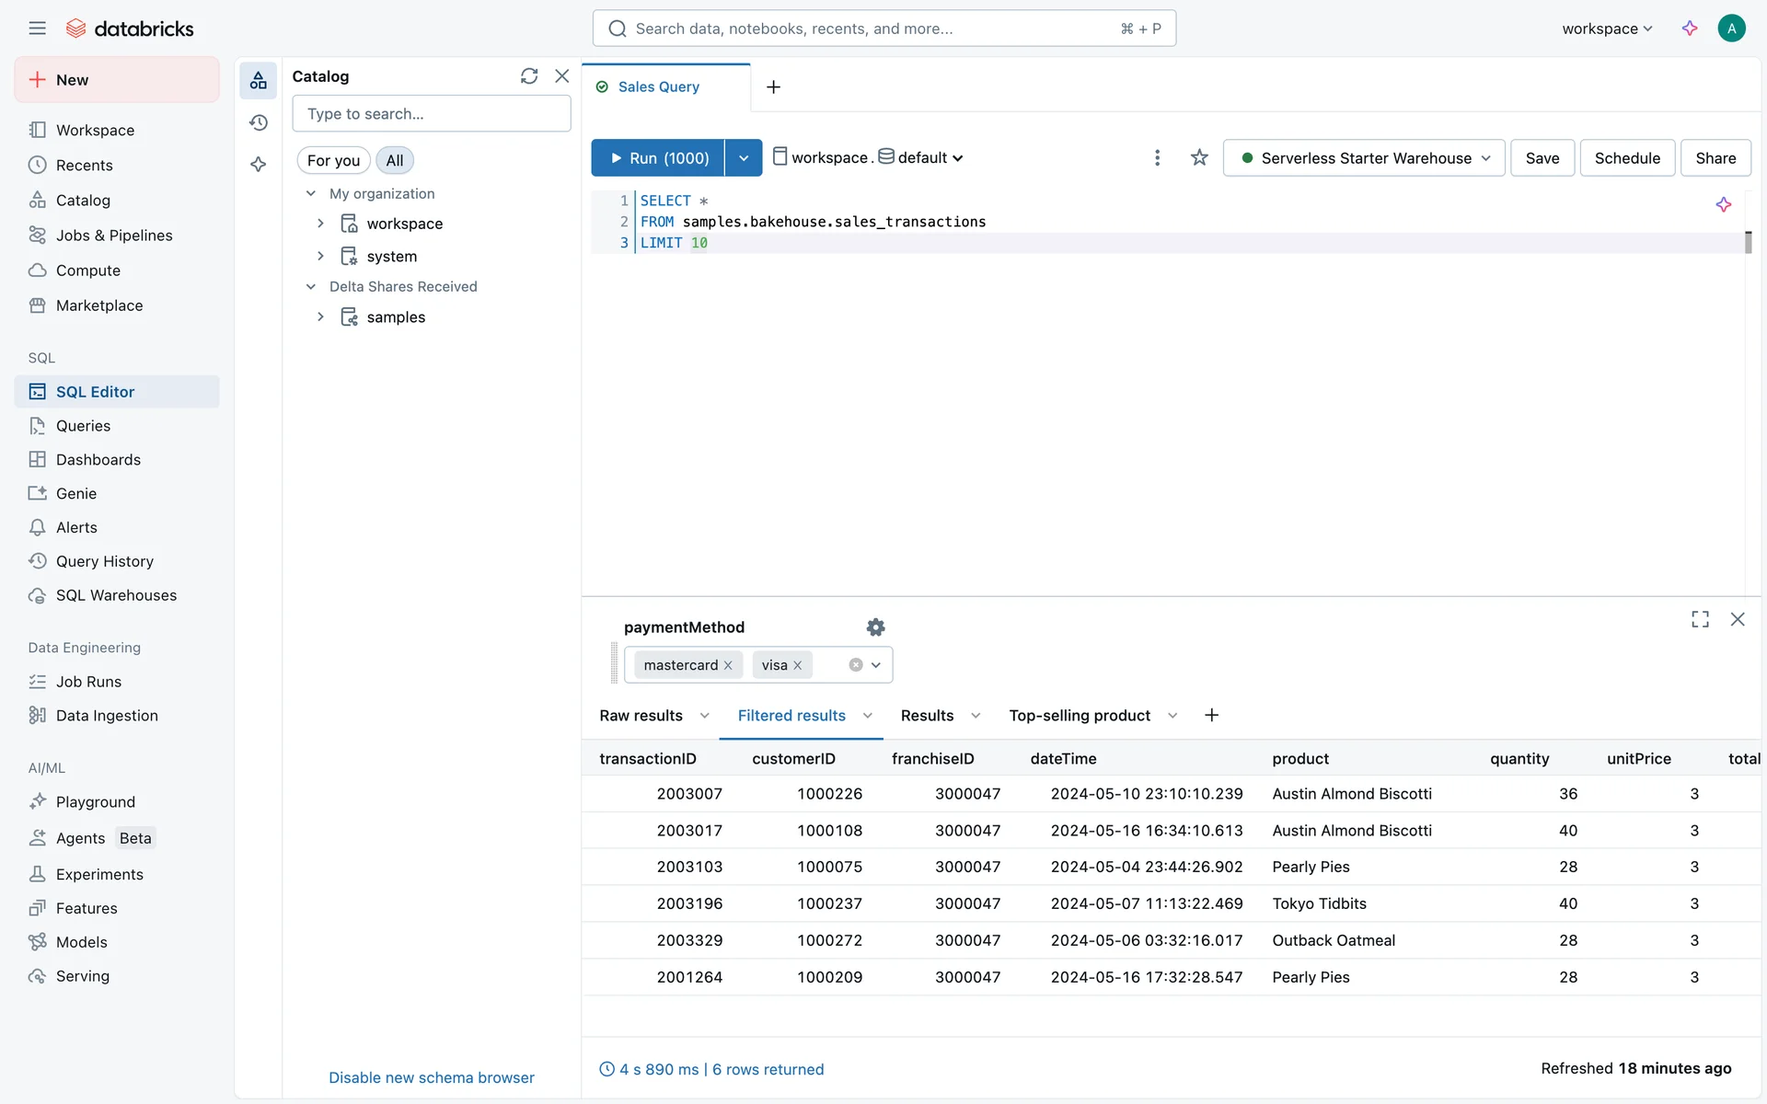Expand the samples catalog tree node

click(x=320, y=316)
